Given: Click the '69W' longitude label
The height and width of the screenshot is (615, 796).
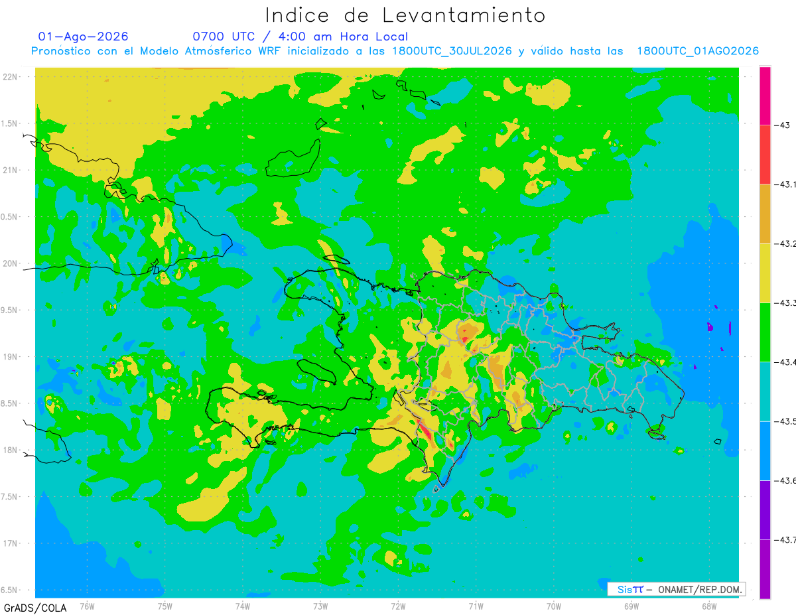Looking at the screenshot, I should point(631,606).
